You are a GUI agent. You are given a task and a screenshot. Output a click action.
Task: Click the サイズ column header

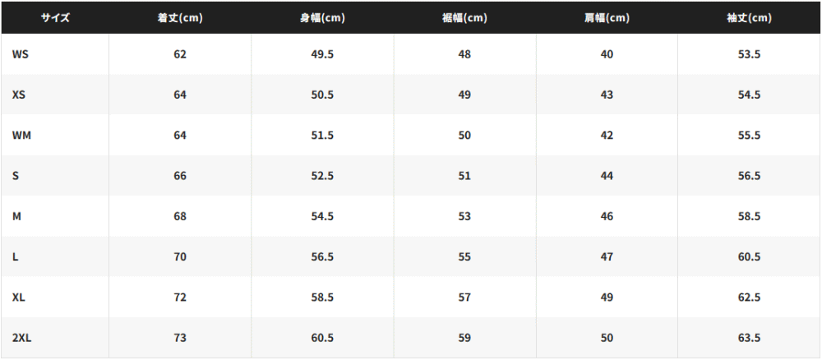[x=55, y=18]
